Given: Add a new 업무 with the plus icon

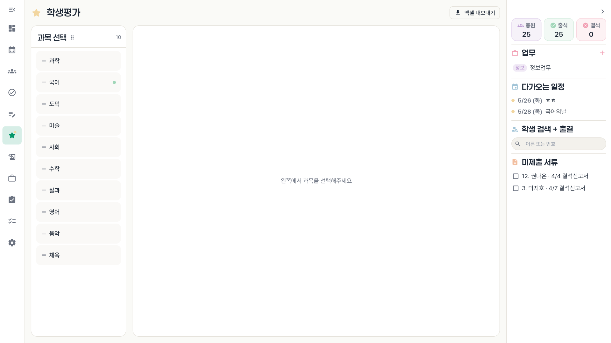Looking at the screenshot, I should point(602,53).
